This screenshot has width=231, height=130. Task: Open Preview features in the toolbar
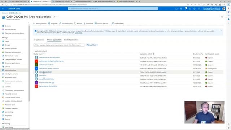pos(101,23)
